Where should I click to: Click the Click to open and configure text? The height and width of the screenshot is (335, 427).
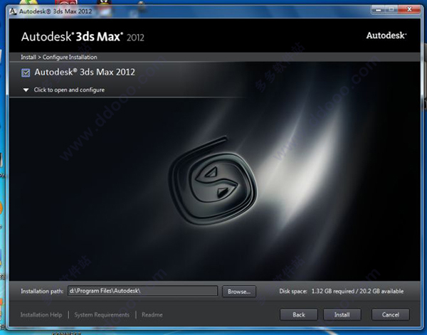point(69,90)
